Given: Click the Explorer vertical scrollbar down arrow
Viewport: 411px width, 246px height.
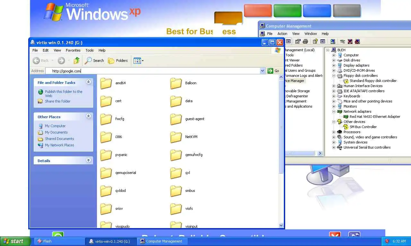Looking at the screenshot, I should [281, 225].
